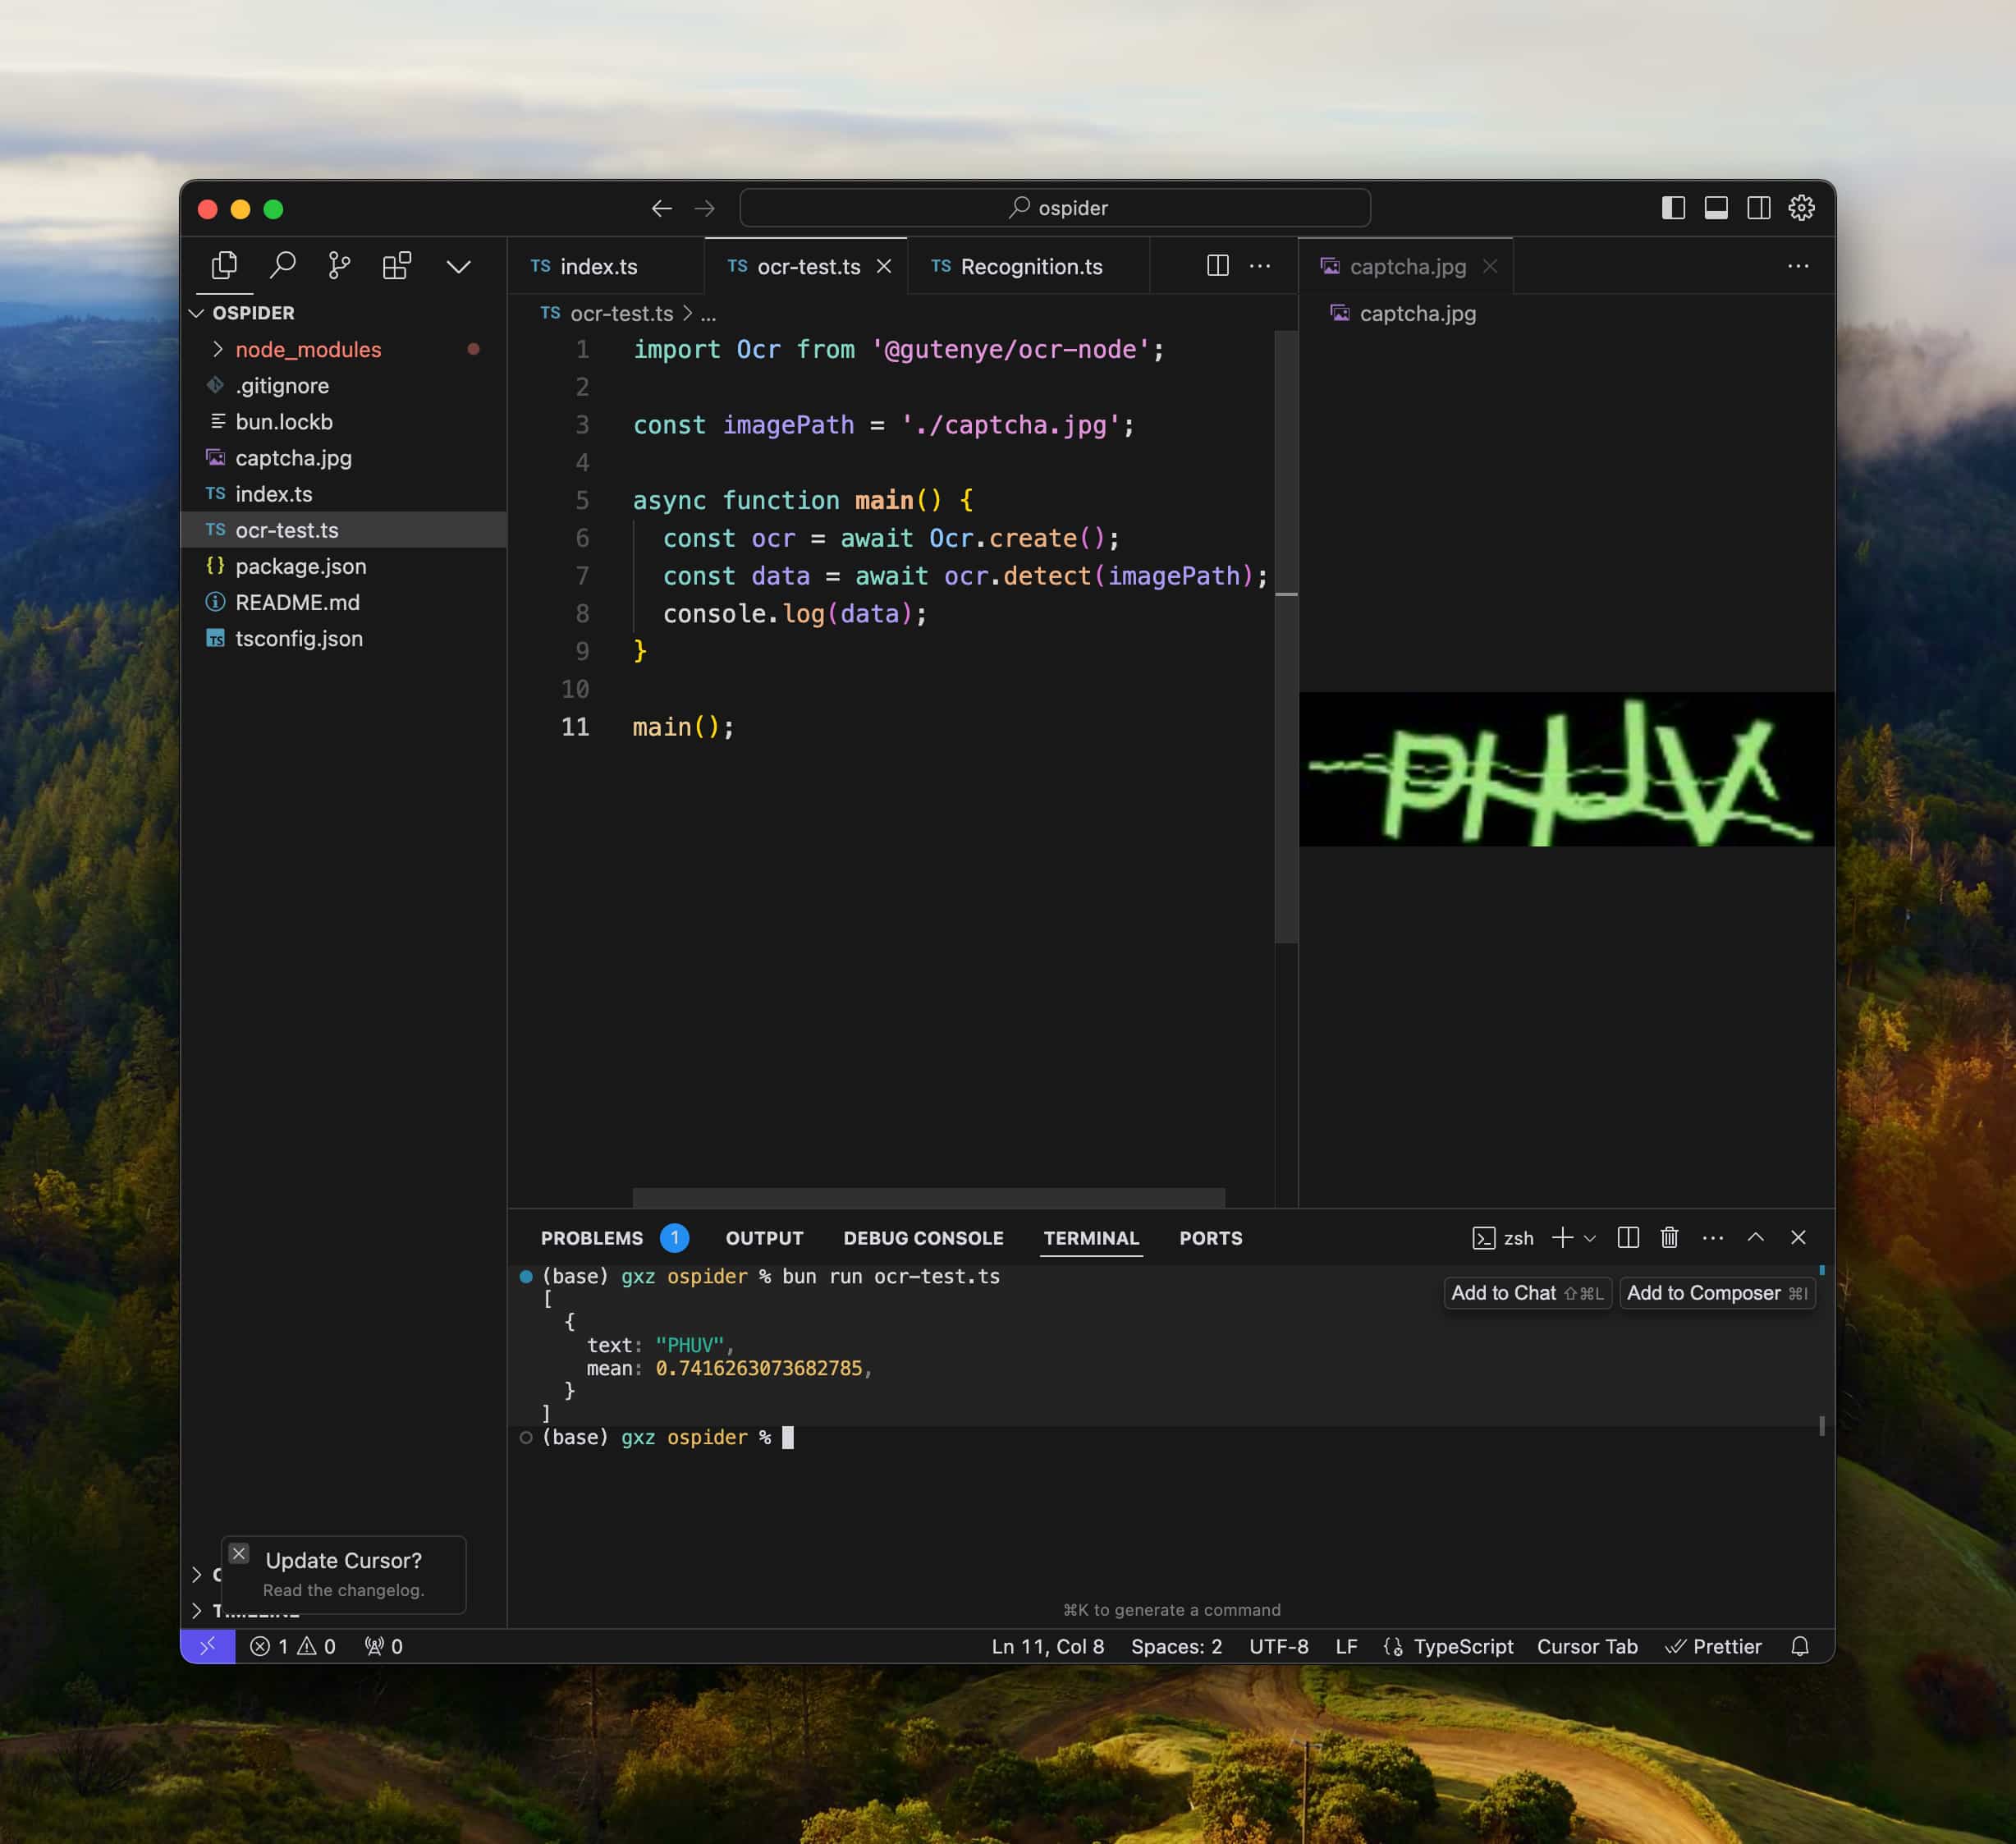Switch to the Recognition.ts tab
The height and width of the screenshot is (1844, 2016).
(1030, 266)
